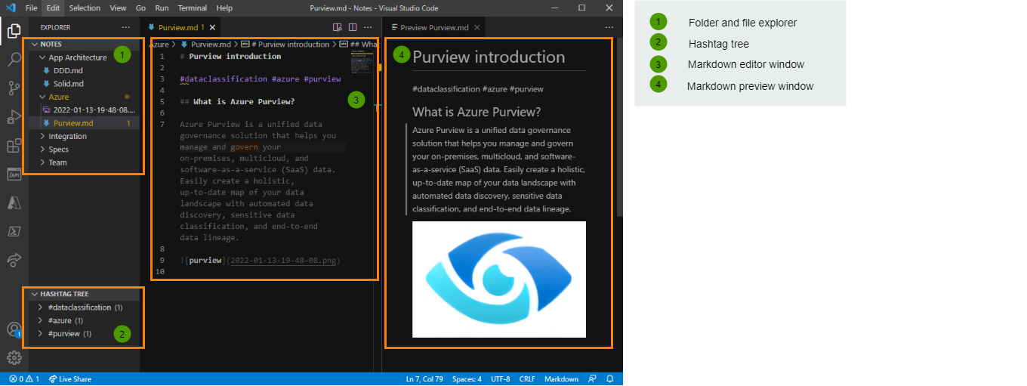Open the Accounts icon with badge

[x=14, y=329]
